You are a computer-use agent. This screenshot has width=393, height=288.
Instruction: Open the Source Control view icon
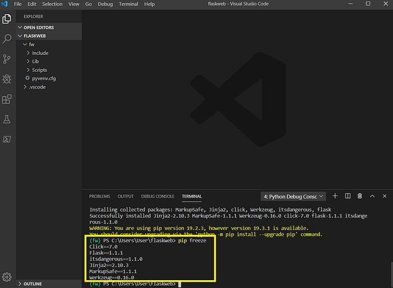(x=7, y=59)
